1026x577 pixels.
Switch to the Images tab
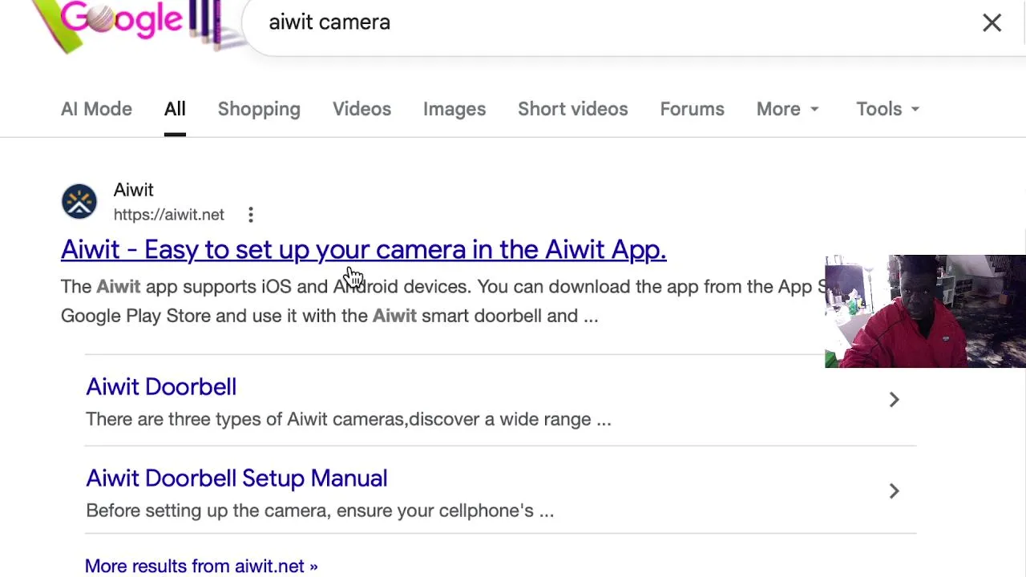click(x=454, y=109)
